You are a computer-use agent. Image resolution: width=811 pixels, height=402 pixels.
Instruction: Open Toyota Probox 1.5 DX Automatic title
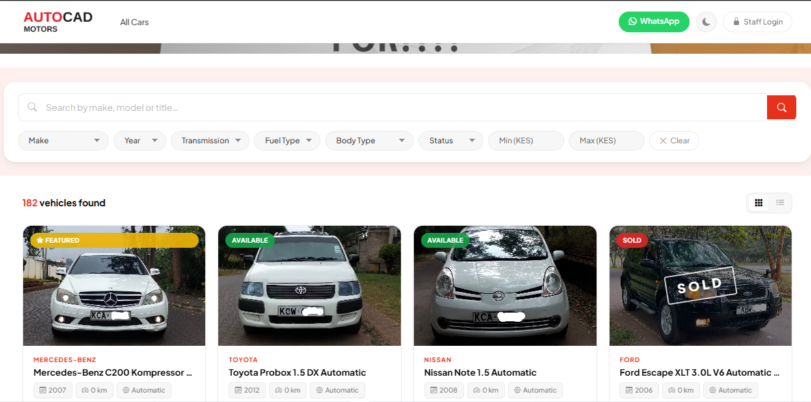[297, 373]
